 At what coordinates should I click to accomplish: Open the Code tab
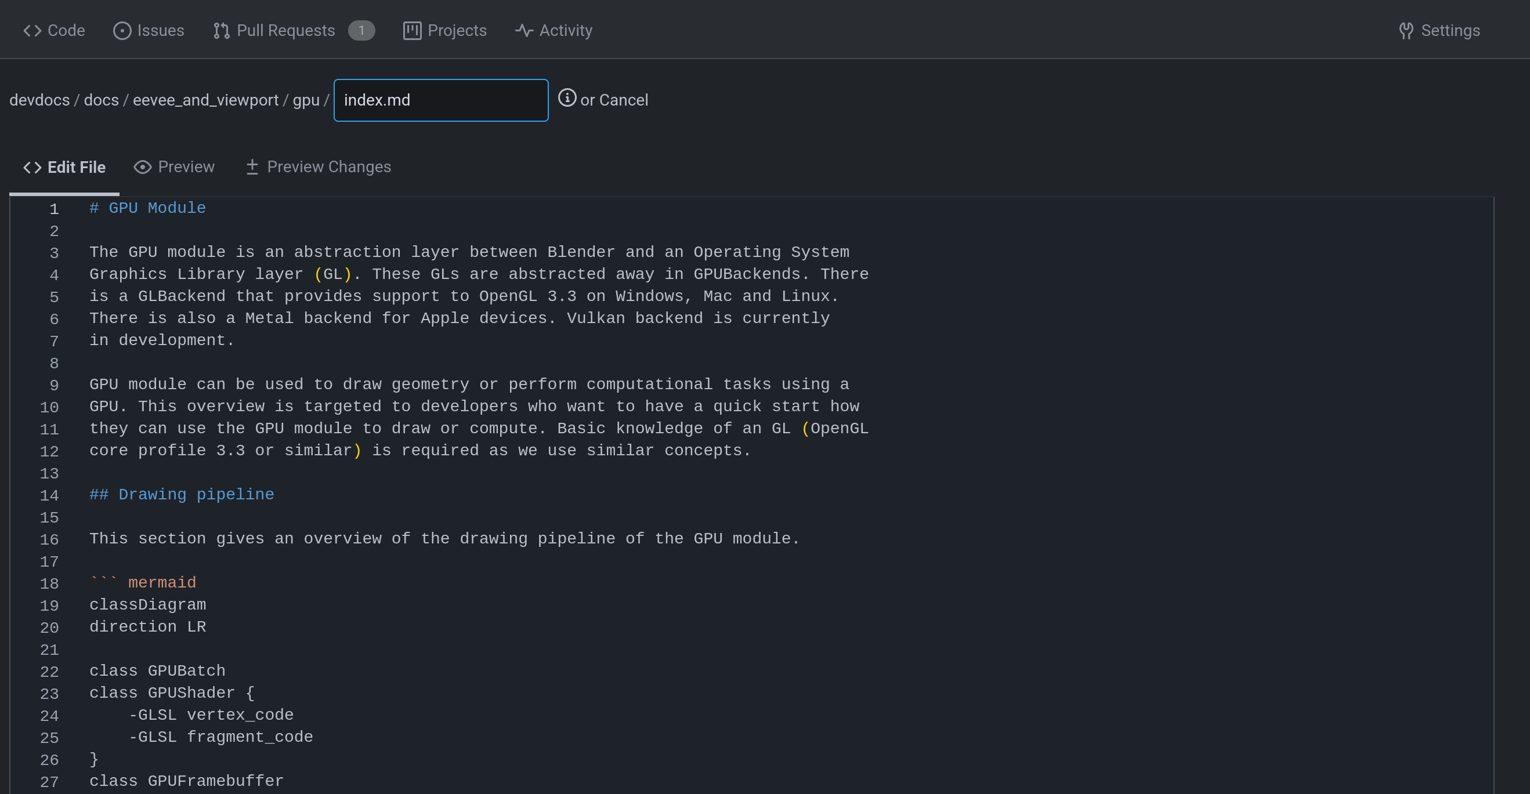[x=54, y=30]
